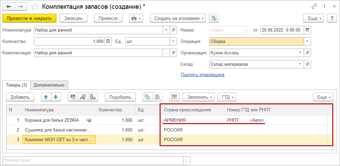Open the calculator for Количество field
The width and height of the screenshot is (340, 166).
point(108,41)
